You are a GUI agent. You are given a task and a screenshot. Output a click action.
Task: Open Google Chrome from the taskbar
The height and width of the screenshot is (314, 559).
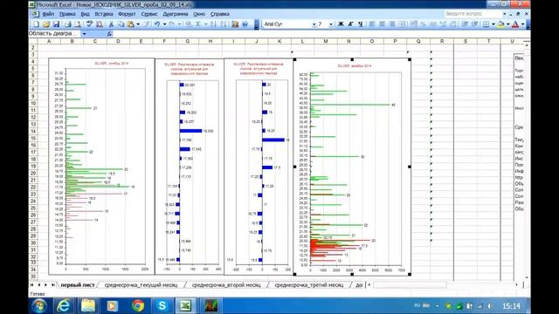[x=138, y=306]
